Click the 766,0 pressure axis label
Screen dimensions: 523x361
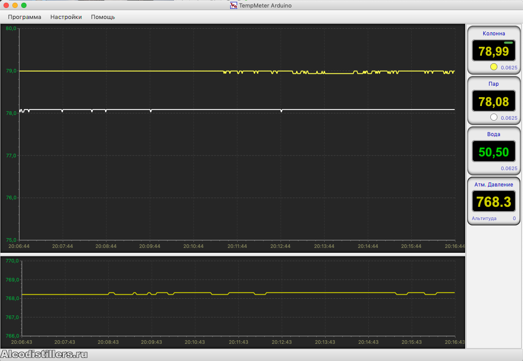[x=12, y=336]
